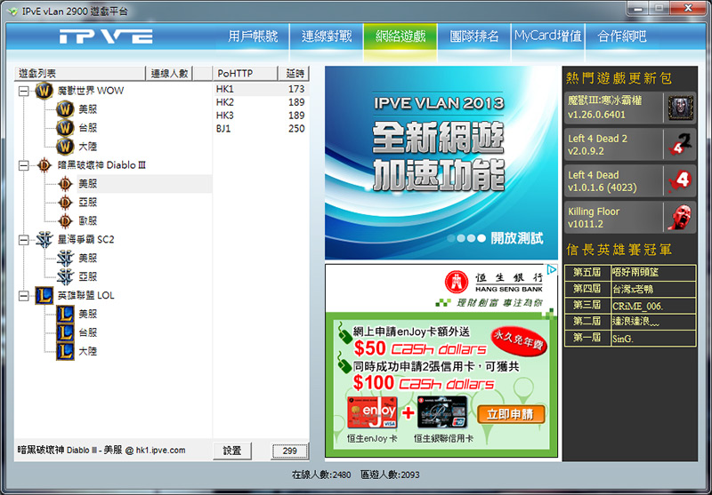Image resolution: width=712 pixels, height=495 pixels.
Task: Collapse the 英雄聯盟 LOL tree node
Action: coord(23,295)
